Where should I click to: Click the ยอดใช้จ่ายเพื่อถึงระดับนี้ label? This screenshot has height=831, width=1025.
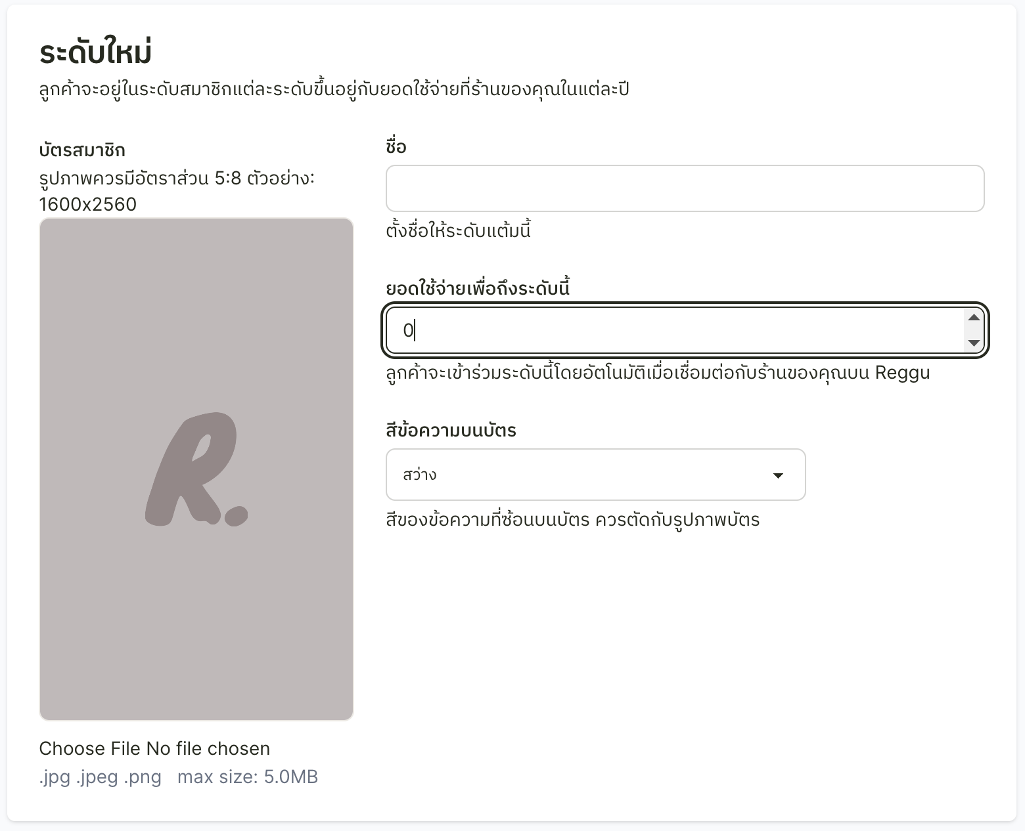click(x=478, y=288)
